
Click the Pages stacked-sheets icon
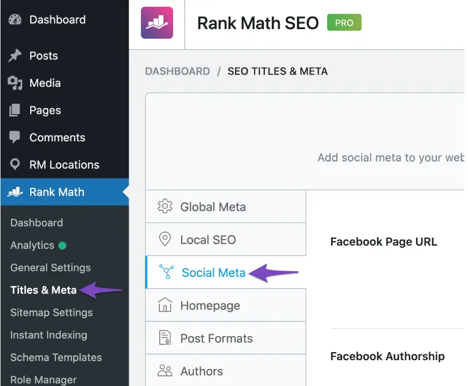15,110
